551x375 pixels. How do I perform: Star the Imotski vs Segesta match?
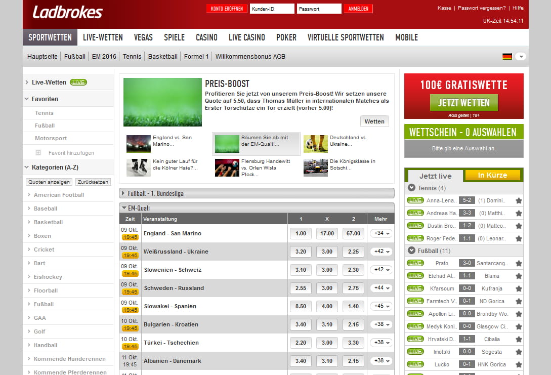pos(519,352)
